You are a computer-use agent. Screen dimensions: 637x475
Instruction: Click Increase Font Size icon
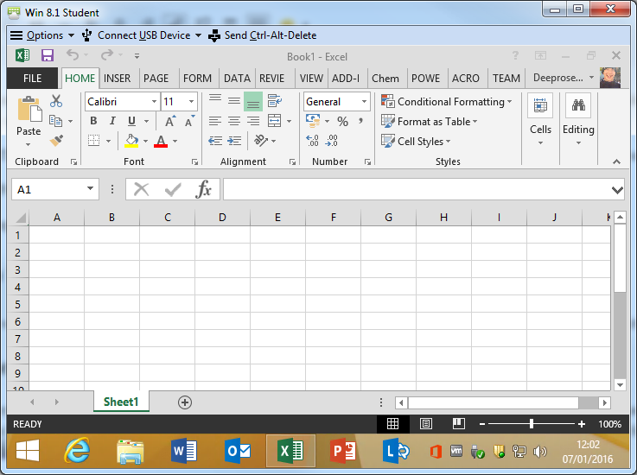pyautogui.click(x=170, y=122)
